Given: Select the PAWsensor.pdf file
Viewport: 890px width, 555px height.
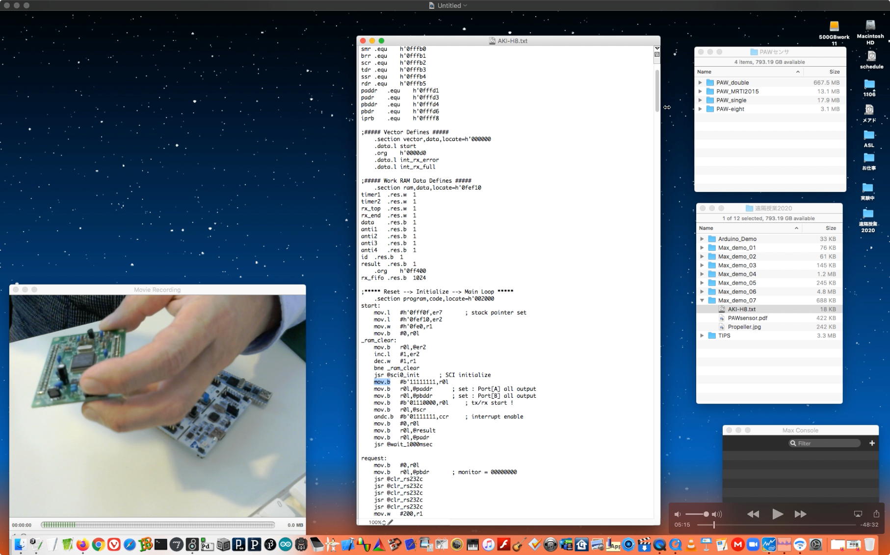Looking at the screenshot, I should click(747, 318).
